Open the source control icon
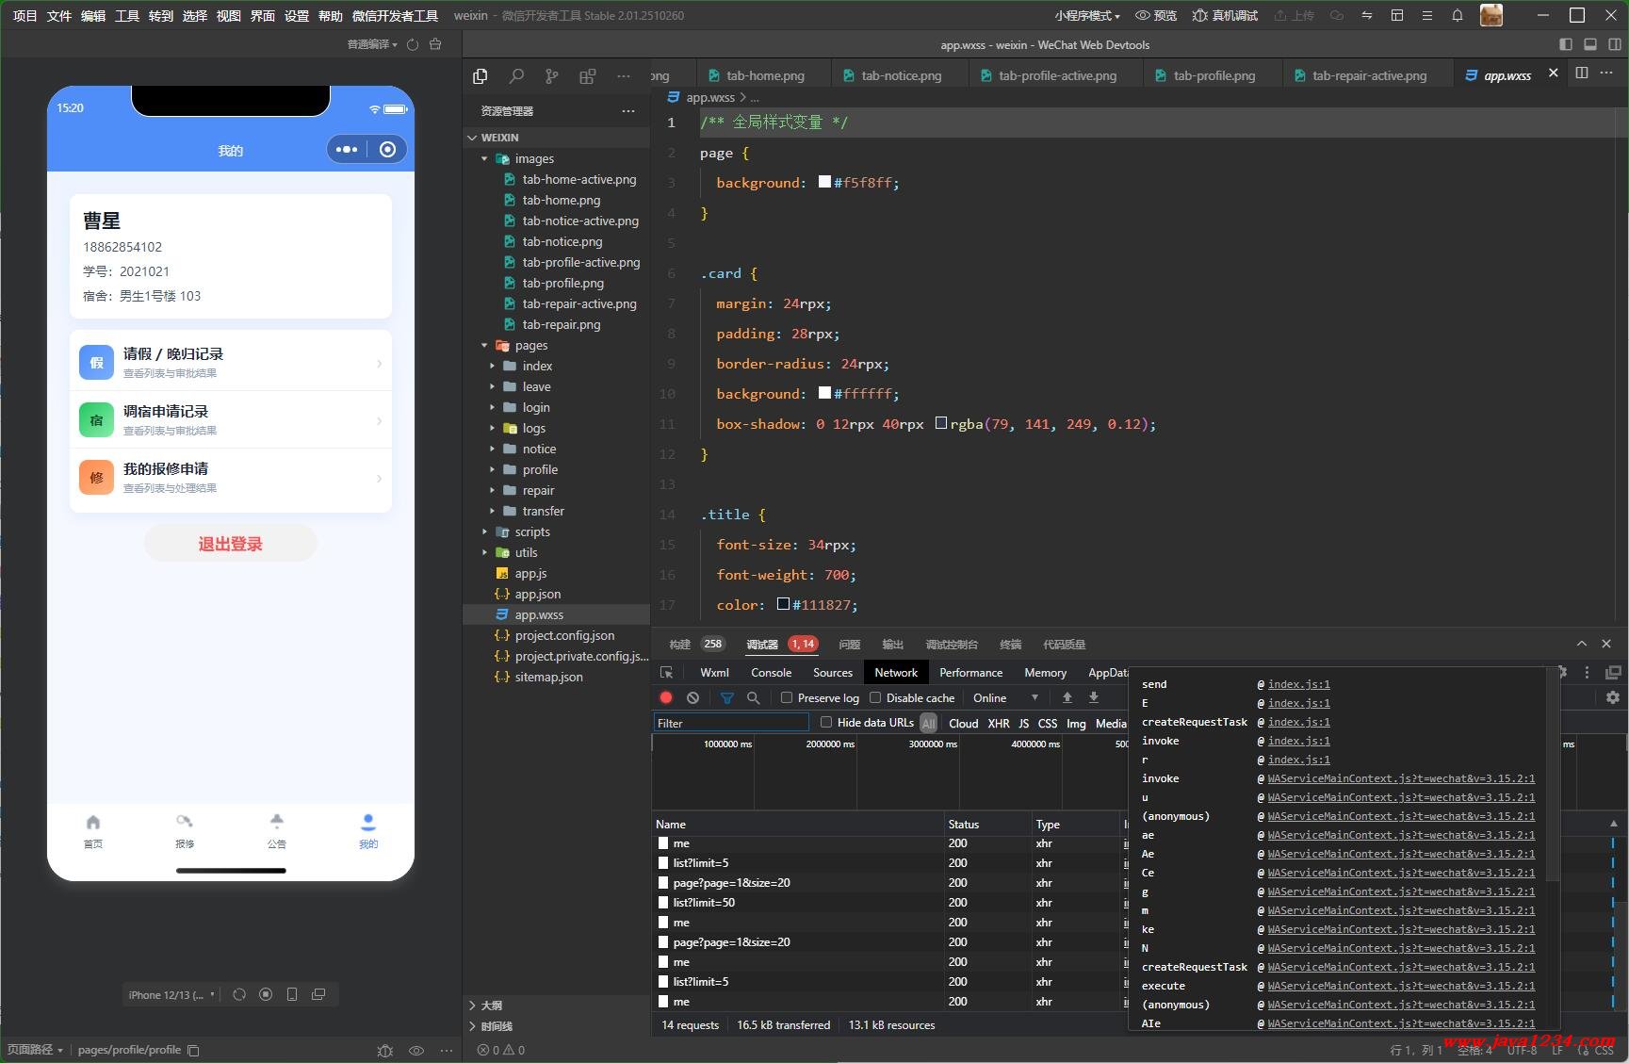This screenshot has height=1063, width=1629. (x=551, y=76)
